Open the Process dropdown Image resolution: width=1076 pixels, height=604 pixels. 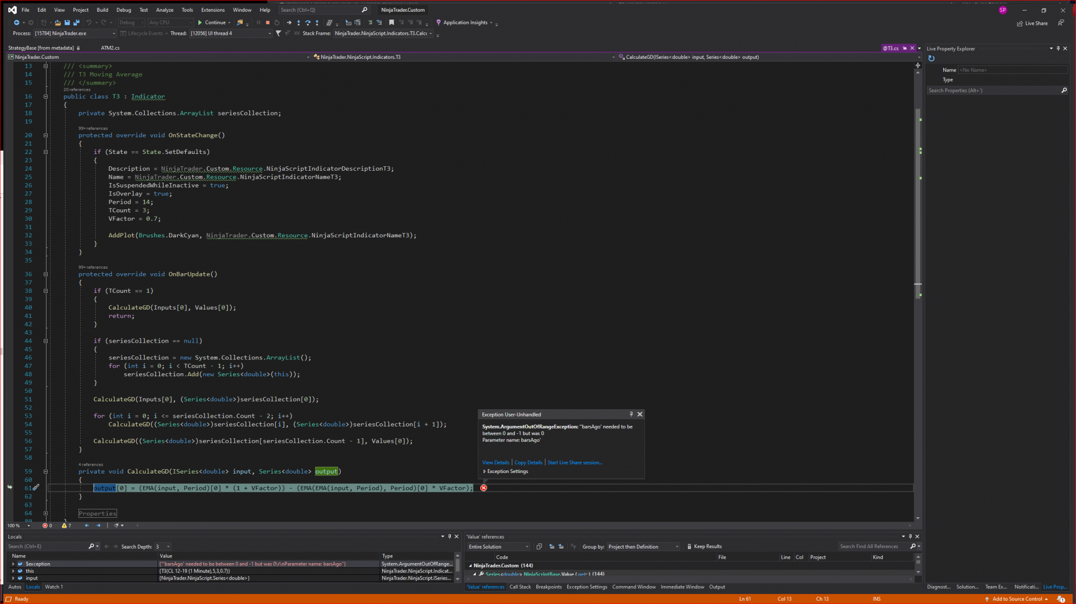pyautogui.click(x=76, y=34)
